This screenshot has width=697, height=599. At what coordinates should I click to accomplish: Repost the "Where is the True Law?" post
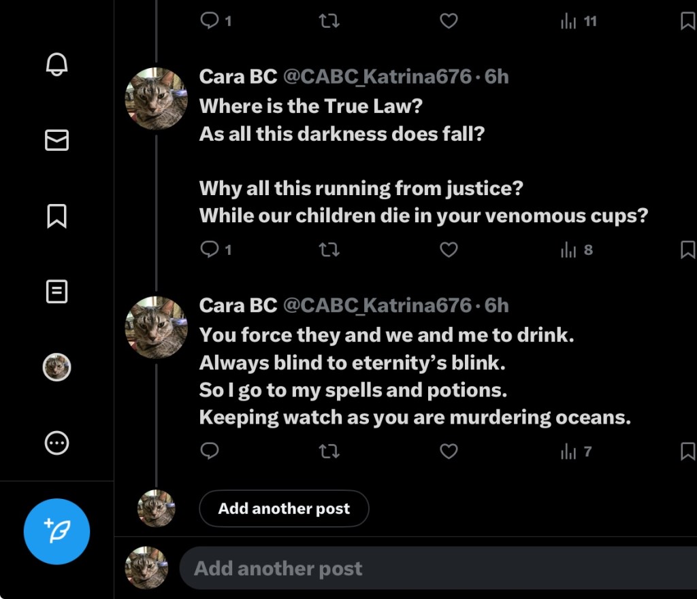click(329, 250)
